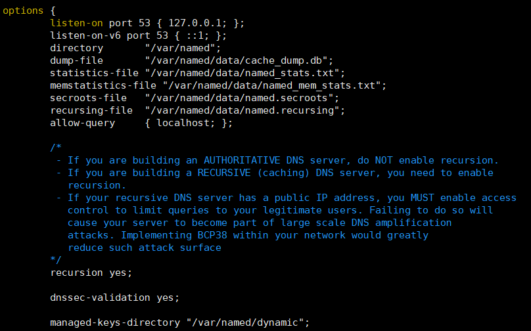Click the named.recursing path string
Screen dimensions: 531x331
[242, 111]
